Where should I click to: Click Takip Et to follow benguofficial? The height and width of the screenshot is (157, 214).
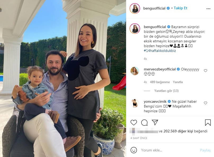coord(180,8)
